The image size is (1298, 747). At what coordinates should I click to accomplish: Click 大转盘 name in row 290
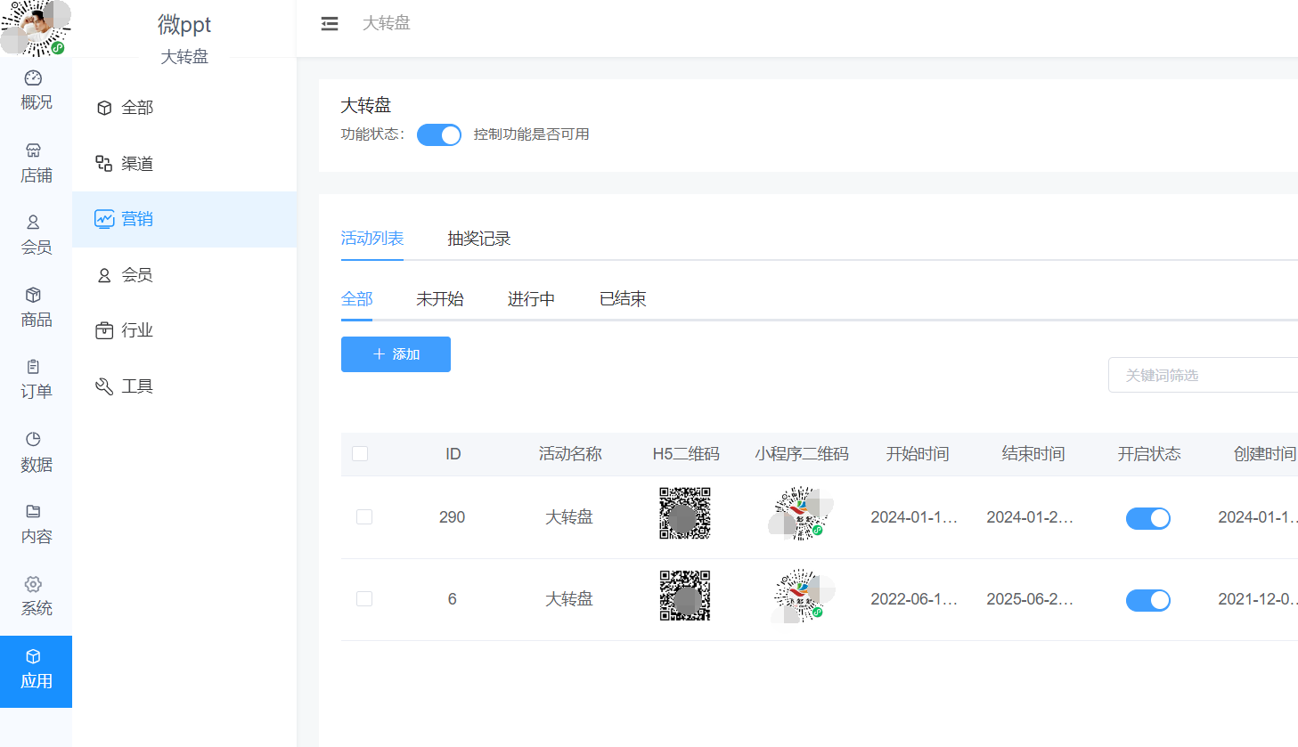[x=569, y=517]
